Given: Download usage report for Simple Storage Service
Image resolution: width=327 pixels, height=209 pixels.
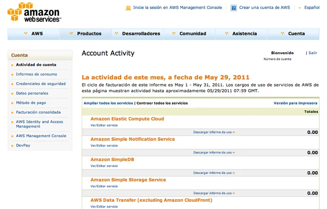Looking at the screenshot, I should (214, 193).
